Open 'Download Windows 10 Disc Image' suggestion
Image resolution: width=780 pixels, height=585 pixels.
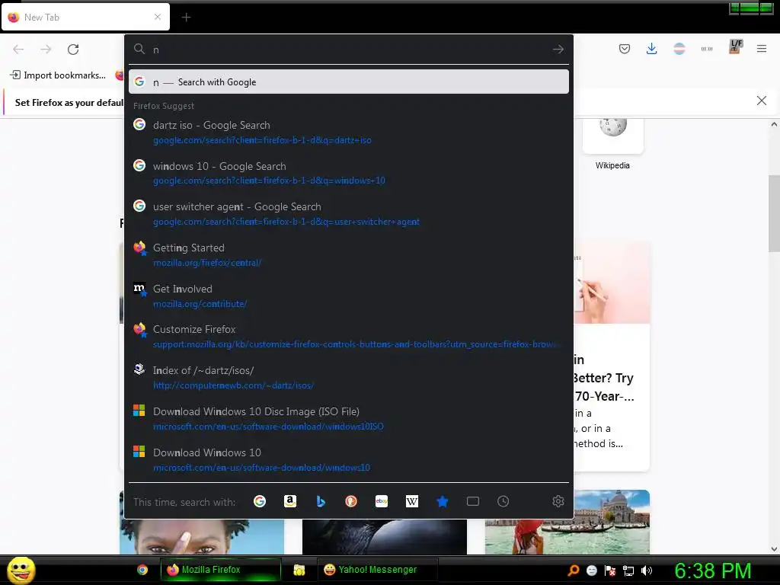point(349,419)
